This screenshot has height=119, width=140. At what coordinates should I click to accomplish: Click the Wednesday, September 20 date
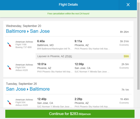23,26
